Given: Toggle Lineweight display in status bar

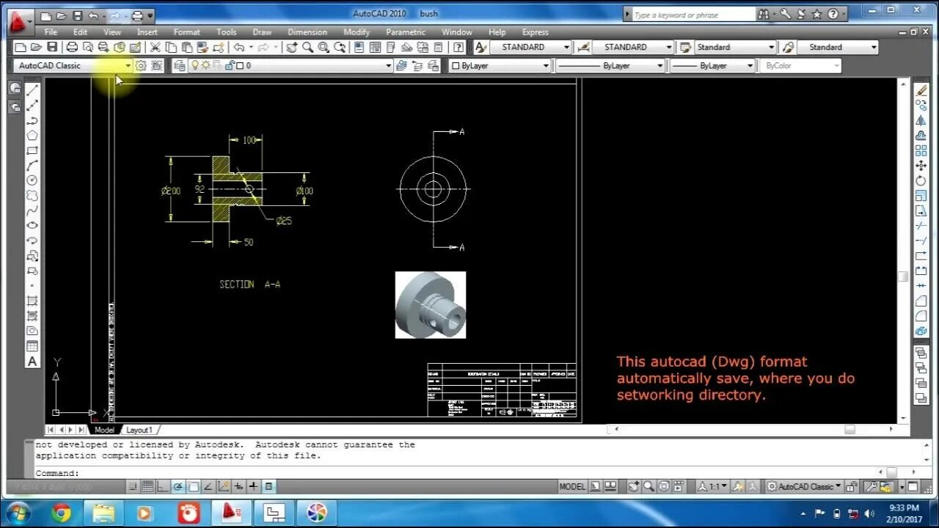Looking at the screenshot, I should pyautogui.click(x=254, y=486).
